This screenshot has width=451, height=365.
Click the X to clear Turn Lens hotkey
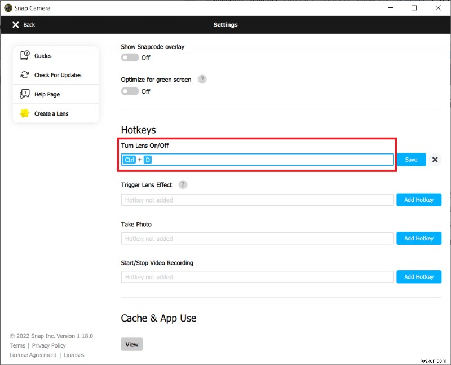(x=435, y=160)
